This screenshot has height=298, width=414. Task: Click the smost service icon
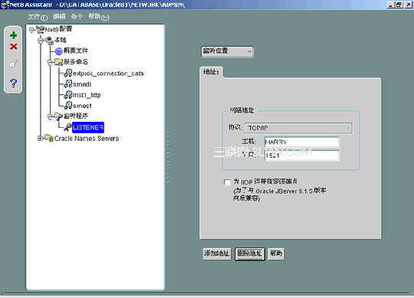point(68,106)
